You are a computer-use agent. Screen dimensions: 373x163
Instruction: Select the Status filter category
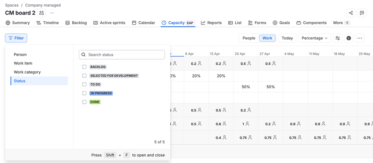(x=39, y=81)
